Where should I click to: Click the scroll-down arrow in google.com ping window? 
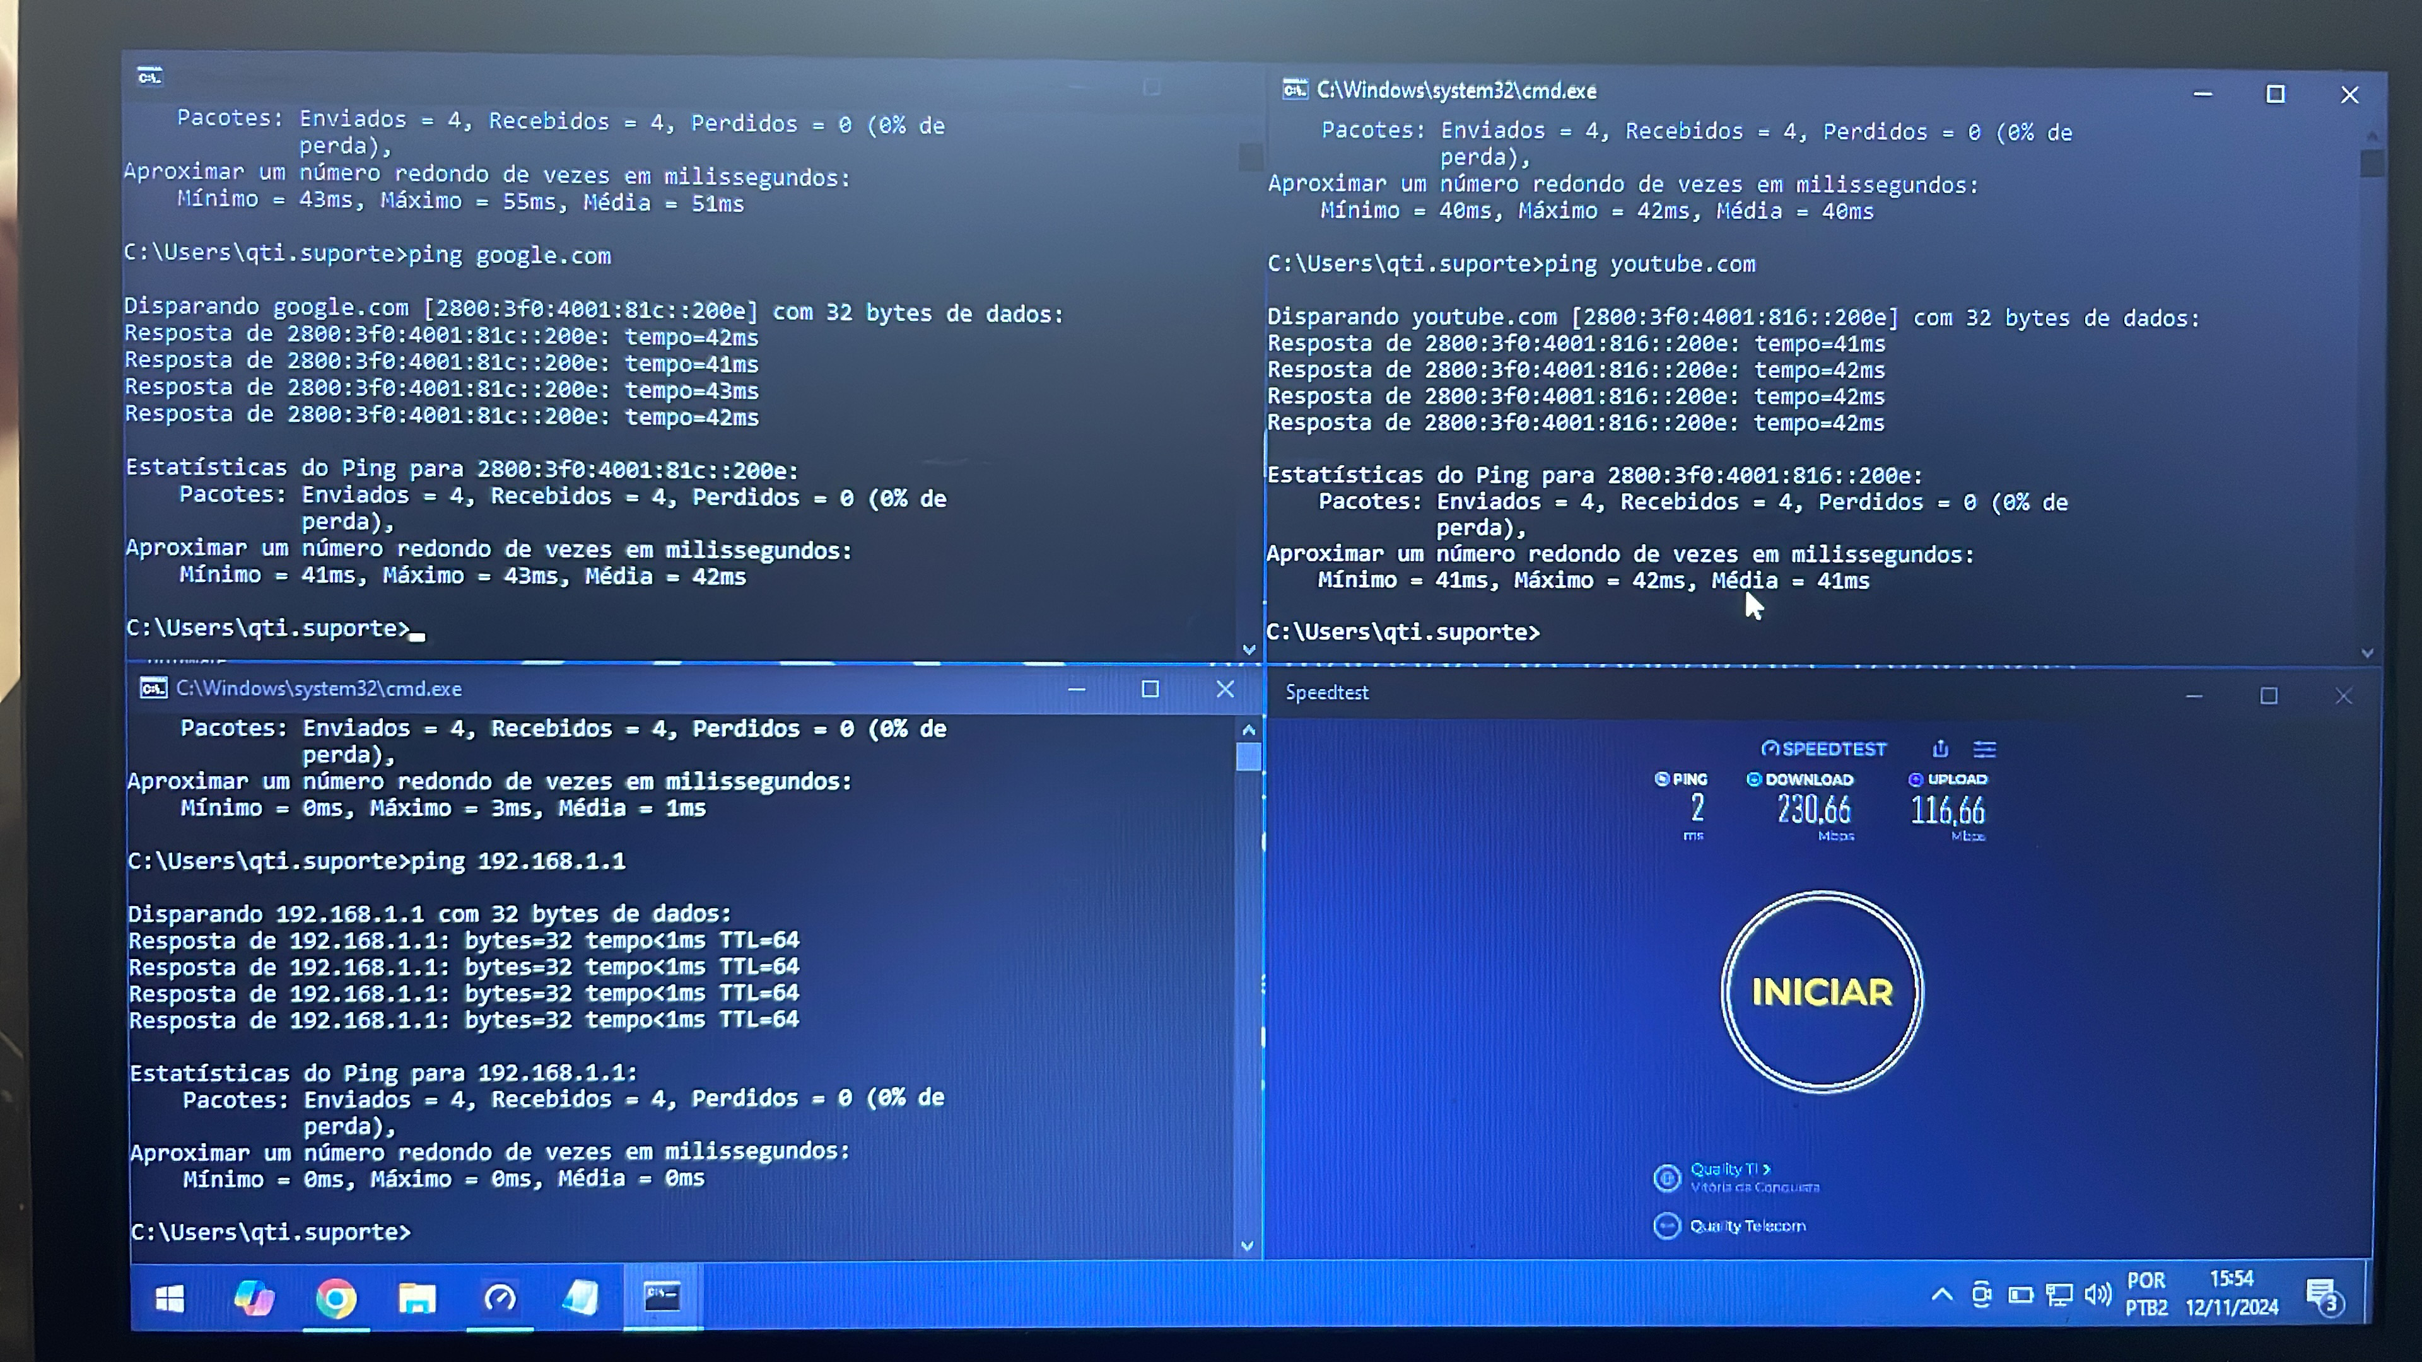[1249, 649]
